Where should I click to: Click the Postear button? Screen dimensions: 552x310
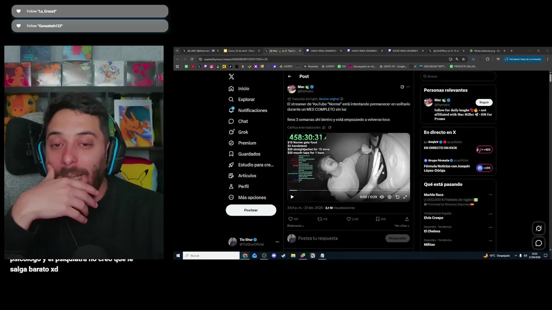251,210
